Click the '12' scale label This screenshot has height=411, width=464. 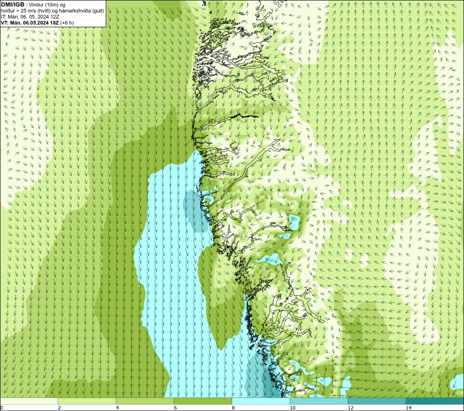pos(351,408)
